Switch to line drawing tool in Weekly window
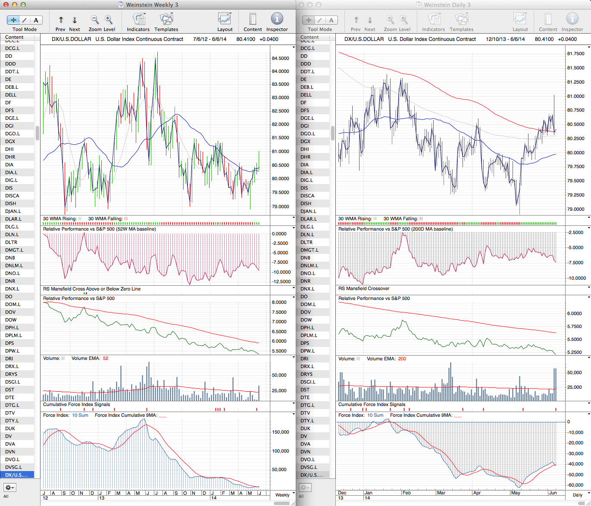The width and height of the screenshot is (591, 506). pyautogui.click(x=25, y=20)
